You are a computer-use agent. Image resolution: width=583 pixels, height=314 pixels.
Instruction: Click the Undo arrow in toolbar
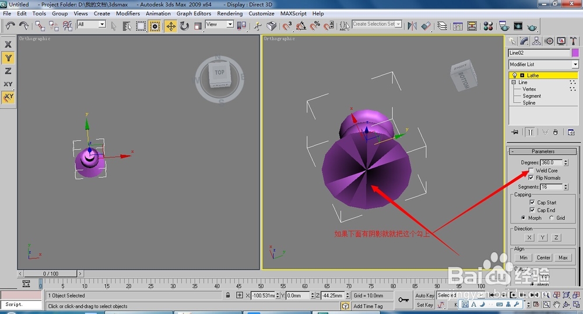(x=10, y=26)
